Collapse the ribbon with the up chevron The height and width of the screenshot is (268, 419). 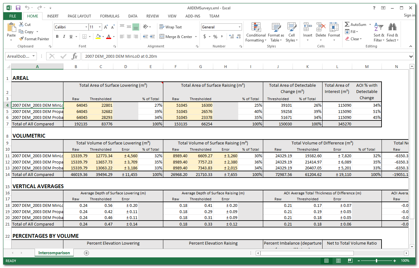[x=411, y=46]
